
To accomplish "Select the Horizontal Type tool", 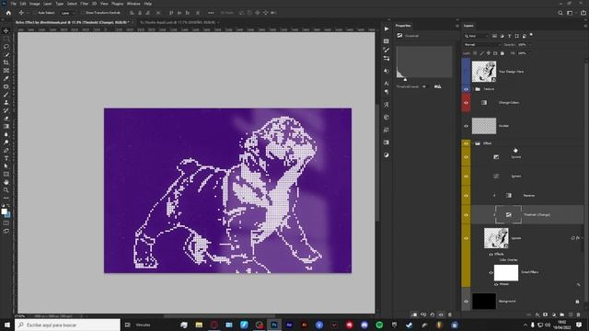I will coord(6,158).
